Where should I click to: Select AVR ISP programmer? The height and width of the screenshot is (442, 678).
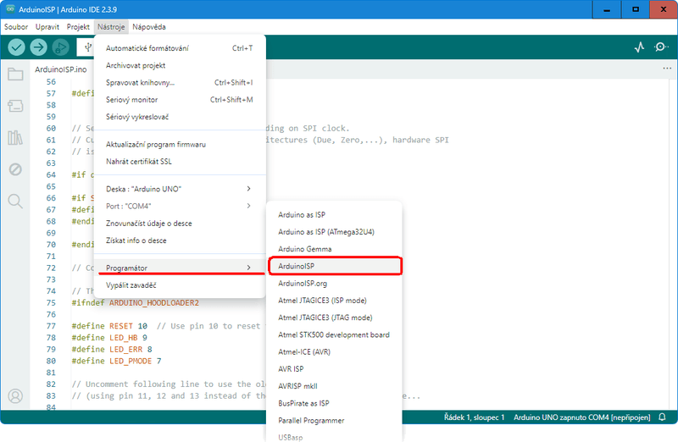click(334, 369)
